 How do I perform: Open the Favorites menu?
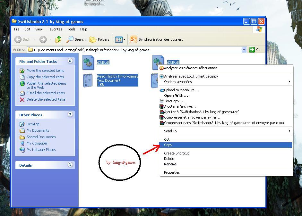[55, 29]
